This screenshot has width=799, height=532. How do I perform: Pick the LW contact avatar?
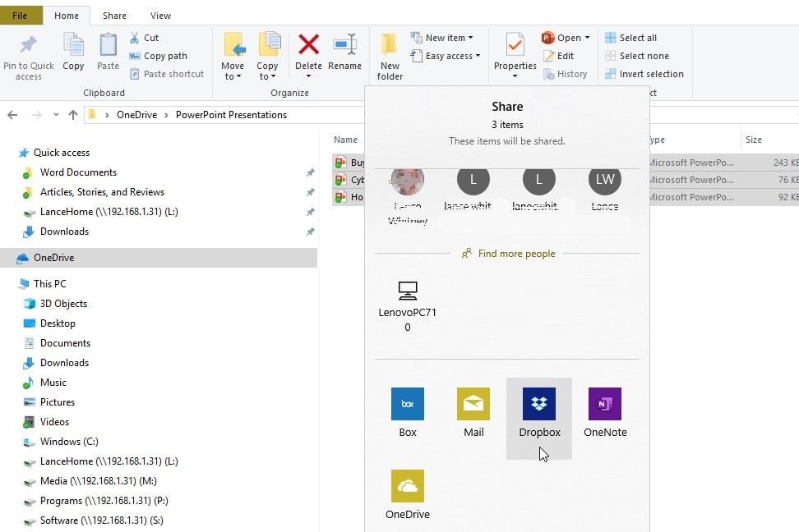pyautogui.click(x=605, y=181)
